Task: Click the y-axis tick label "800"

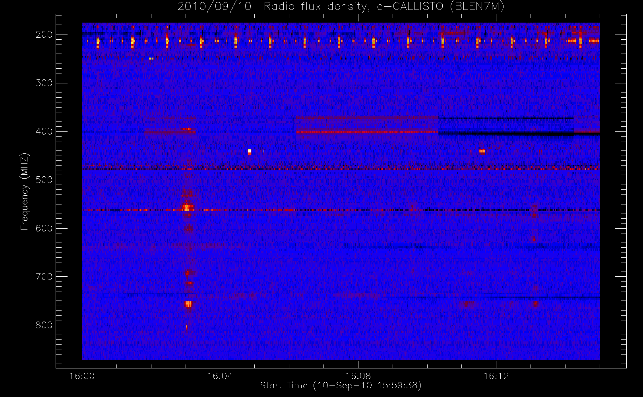Action: [x=44, y=325]
